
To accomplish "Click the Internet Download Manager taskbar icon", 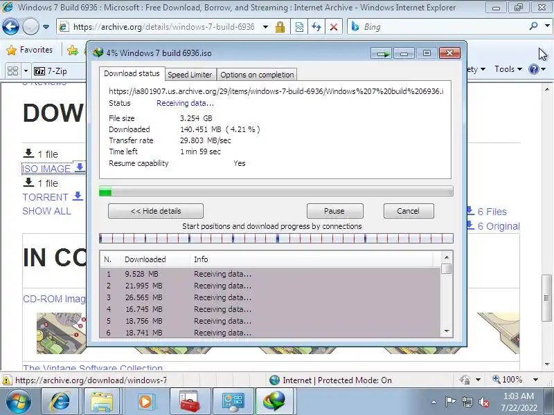I will tap(274, 402).
